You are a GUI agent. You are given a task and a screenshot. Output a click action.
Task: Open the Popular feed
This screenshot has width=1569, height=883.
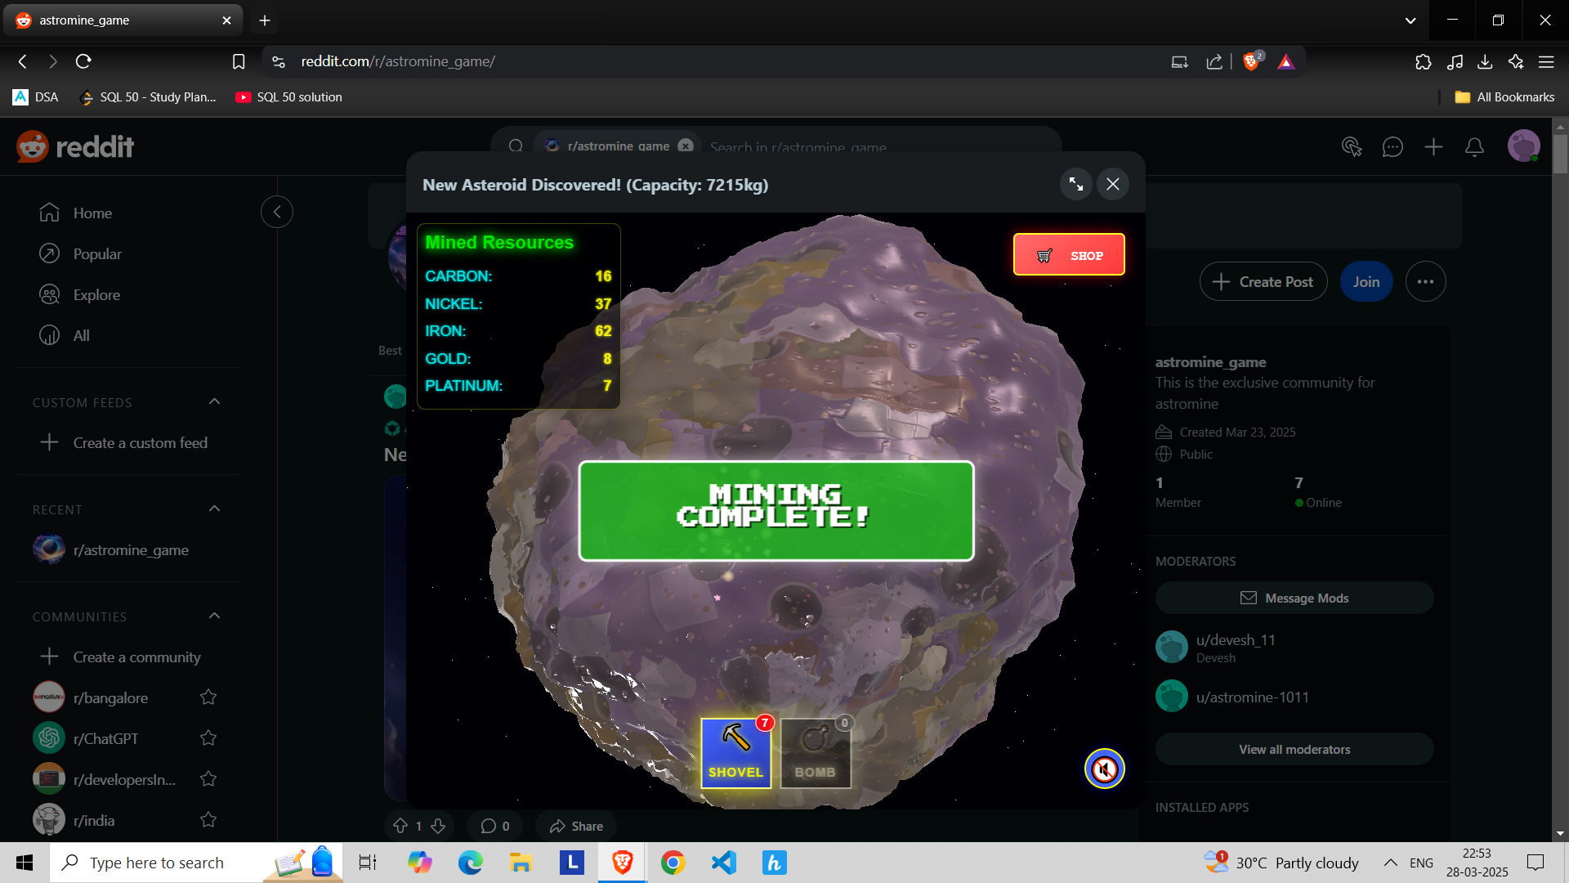[96, 253]
